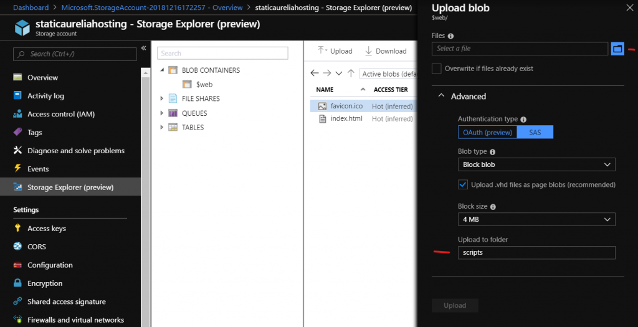This screenshot has width=638, height=327.
Task: Open the Blob type dropdown
Action: pyautogui.click(x=536, y=164)
